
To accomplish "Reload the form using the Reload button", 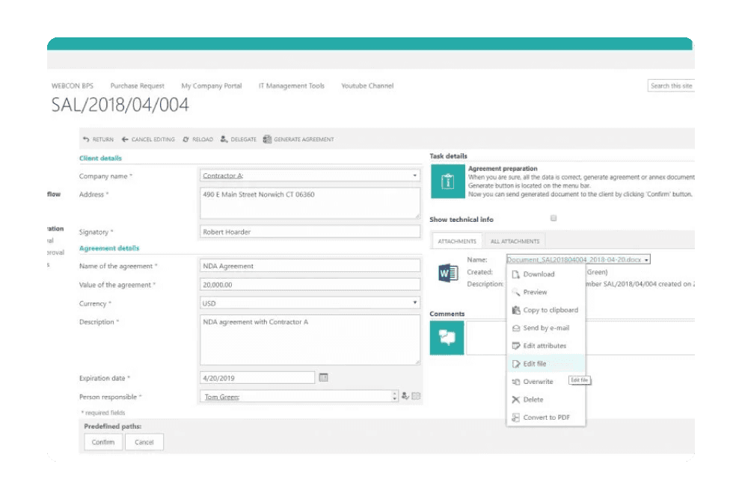I will click(x=197, y=140).
